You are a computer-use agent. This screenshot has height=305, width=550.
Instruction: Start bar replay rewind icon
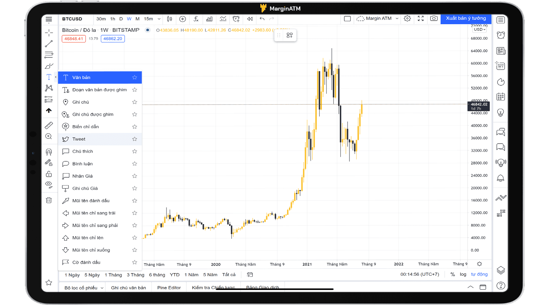250,19
